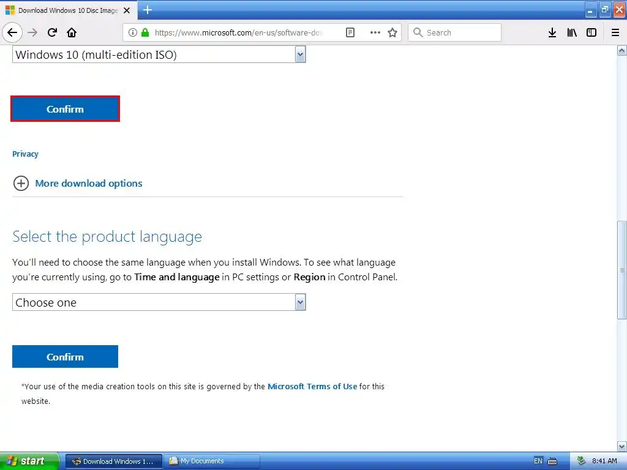This screenshot has height=470, width=627.
Task: Reload the current page
Action: pyautogui.click(x=52, y=32)
